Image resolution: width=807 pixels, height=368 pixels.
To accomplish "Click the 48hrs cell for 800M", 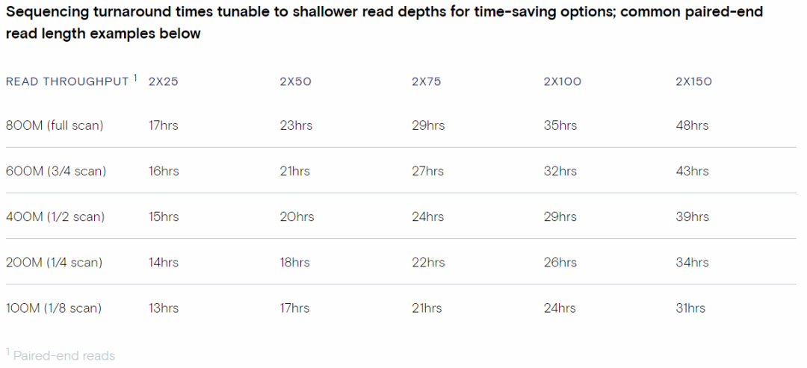I will pyautogui.click(x=692, y=125).
